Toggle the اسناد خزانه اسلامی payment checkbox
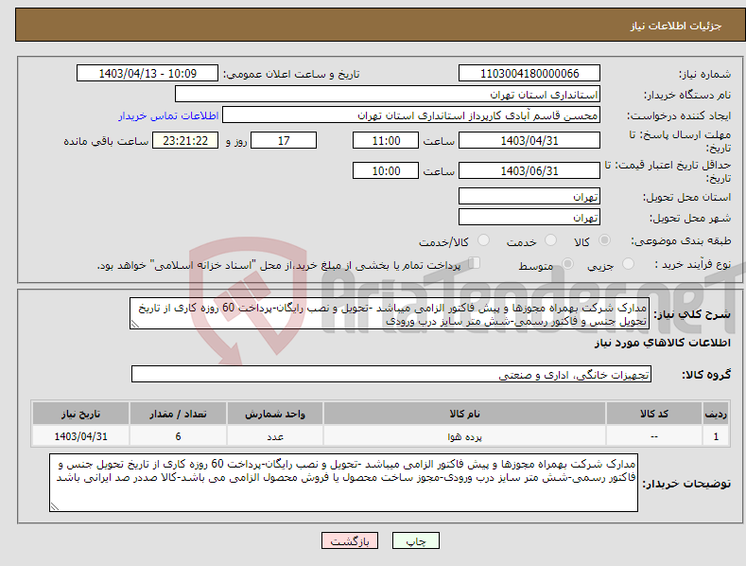 point(474,263)
